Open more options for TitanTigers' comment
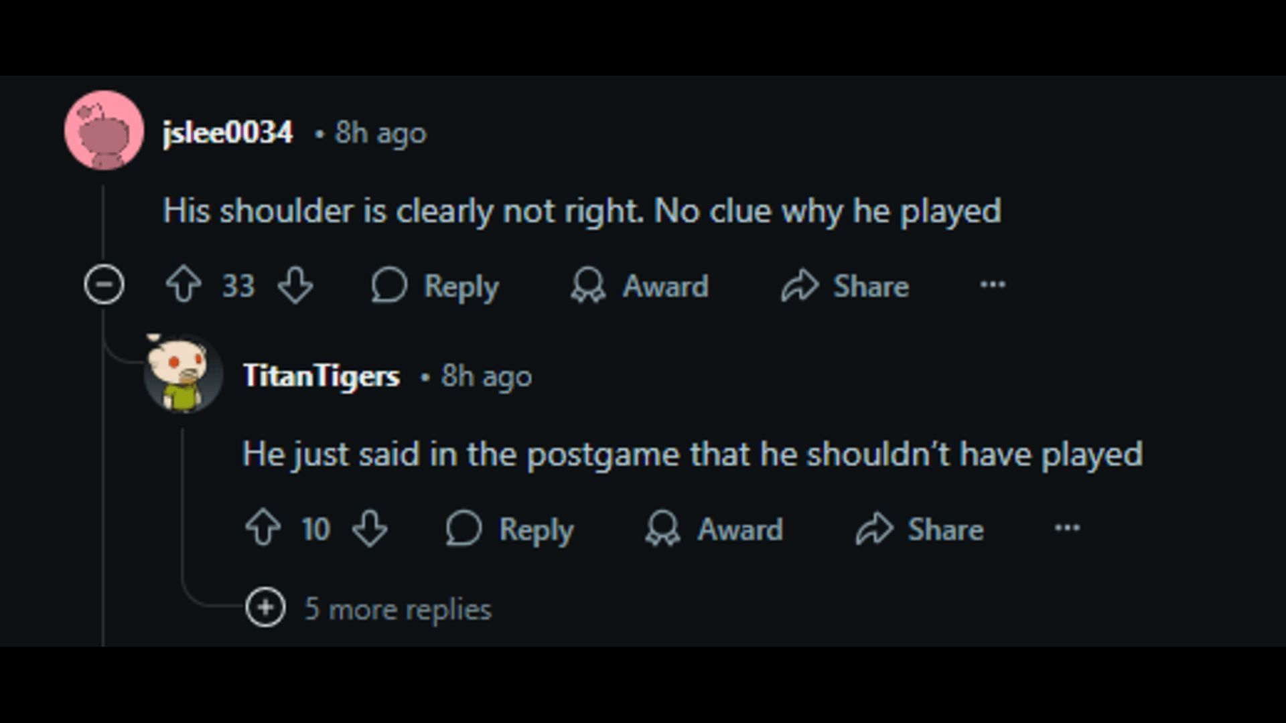This screenshot has width=1286, height=723. coord(1067,528)
